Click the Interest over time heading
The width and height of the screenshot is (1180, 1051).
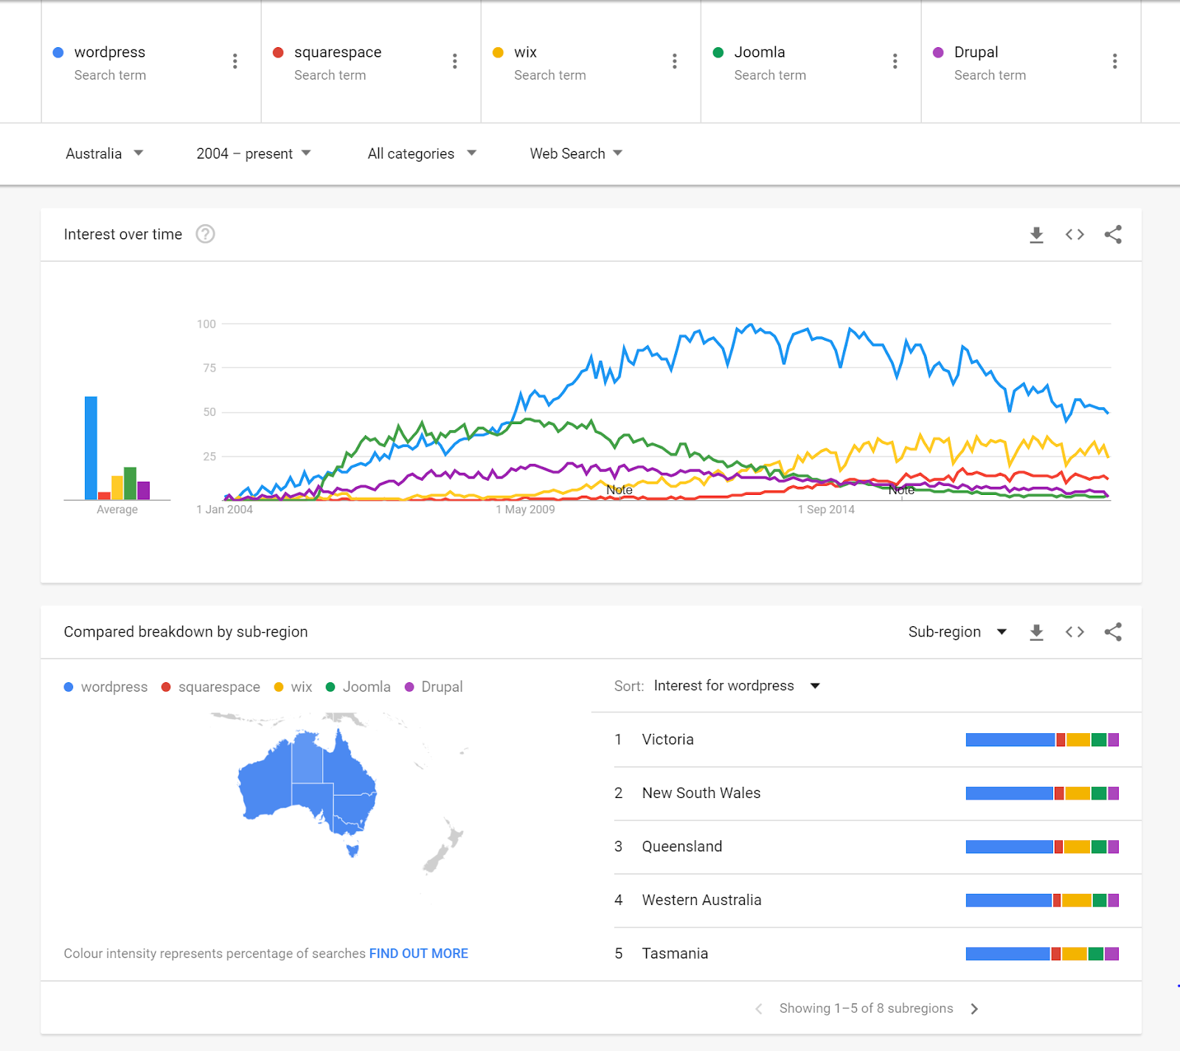click(123, 235)
